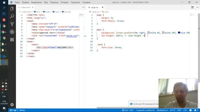Image resolution: width=200 pixels, height=112 pixels.
Task: Close the index.html tab
Action: (32, 7)
